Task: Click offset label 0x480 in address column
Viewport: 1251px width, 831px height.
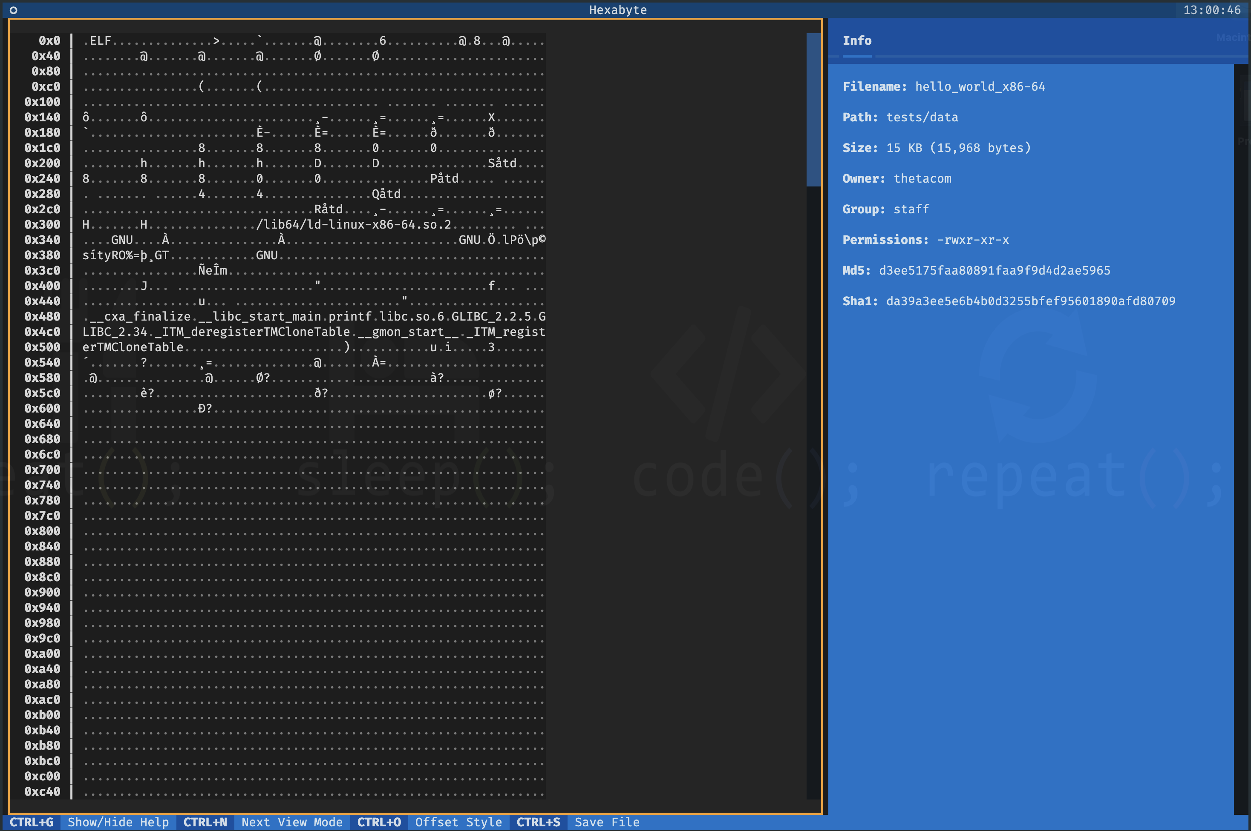Action: tap(43, 316)
